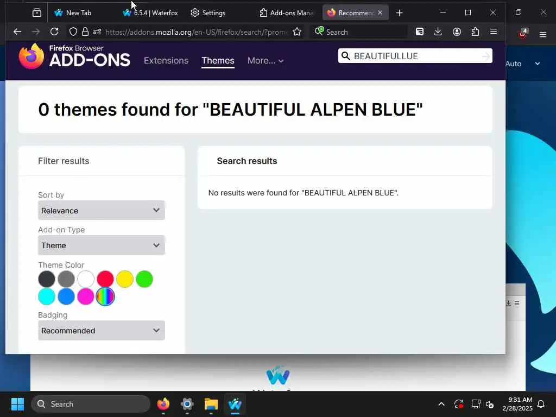Click the back navigation arrow
This screenshot has height=417, width=556.
point(17,32)
